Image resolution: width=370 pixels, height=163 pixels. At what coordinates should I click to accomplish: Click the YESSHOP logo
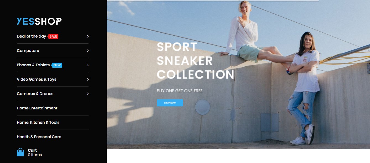coord(39,21)
